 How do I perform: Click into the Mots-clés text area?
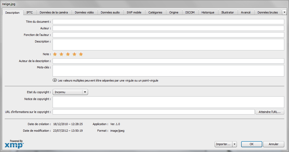click(168, 71)
